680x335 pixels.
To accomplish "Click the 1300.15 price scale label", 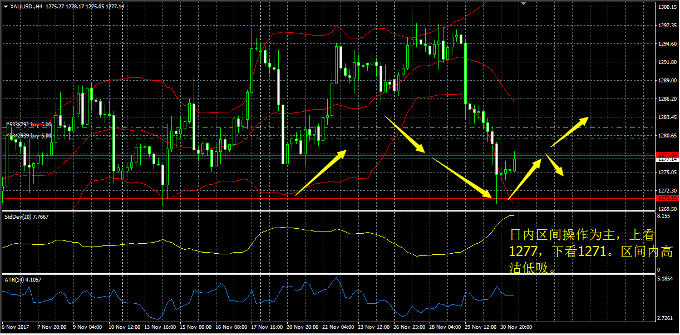I will [666, 7].
